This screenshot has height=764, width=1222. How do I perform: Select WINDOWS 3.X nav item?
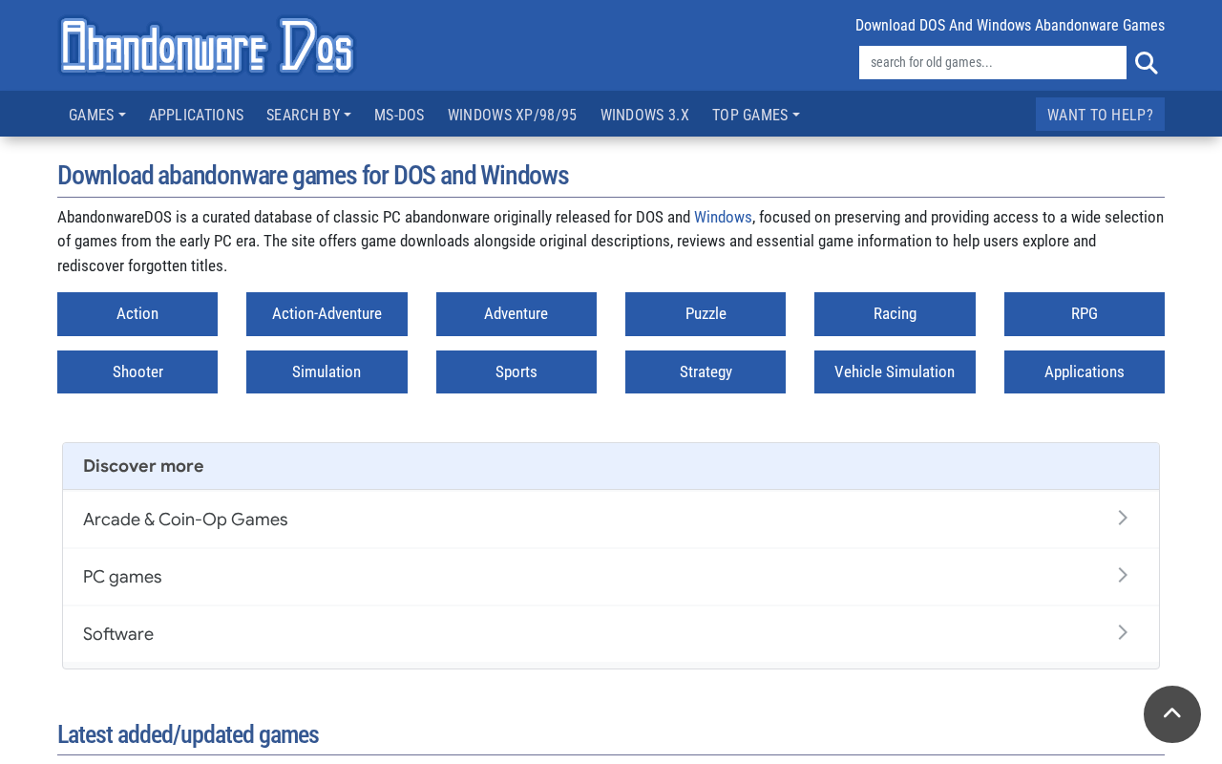click(x=644, y=115)
